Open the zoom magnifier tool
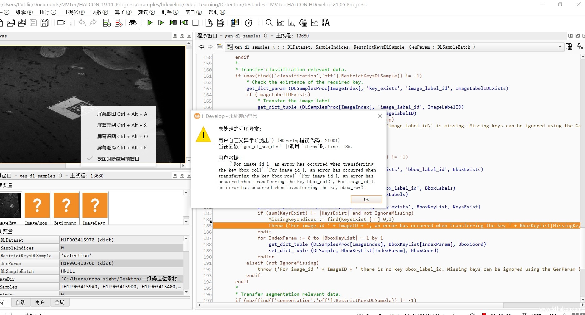This screenshot has width=585, height=315. click(269, 23)
